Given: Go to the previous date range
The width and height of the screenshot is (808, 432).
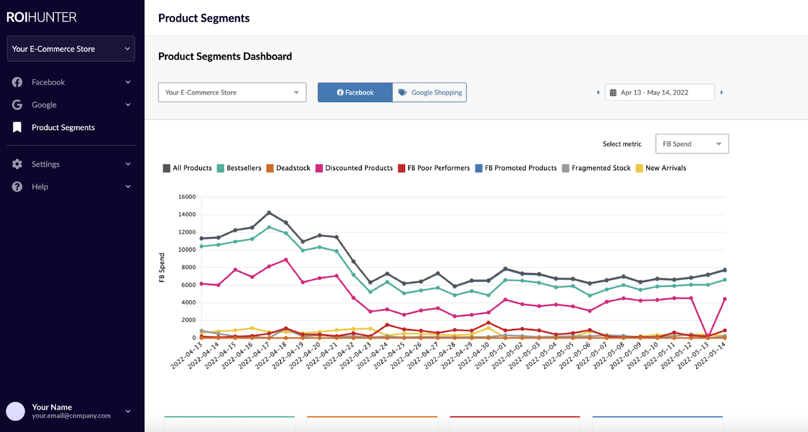Looking at the screenshot, I should (598, 92).
